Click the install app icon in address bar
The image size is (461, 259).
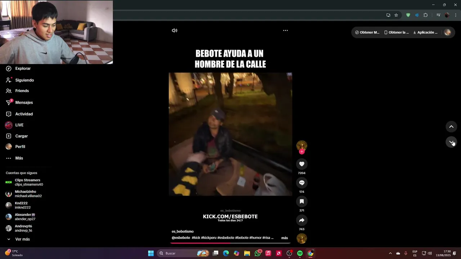[388, 15]
